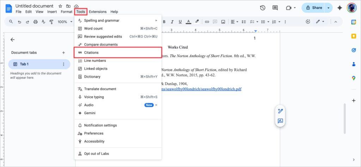Viewport: 361px width, 167px height.
Task: Open the Google account avatar
Action: click(351, 8)
